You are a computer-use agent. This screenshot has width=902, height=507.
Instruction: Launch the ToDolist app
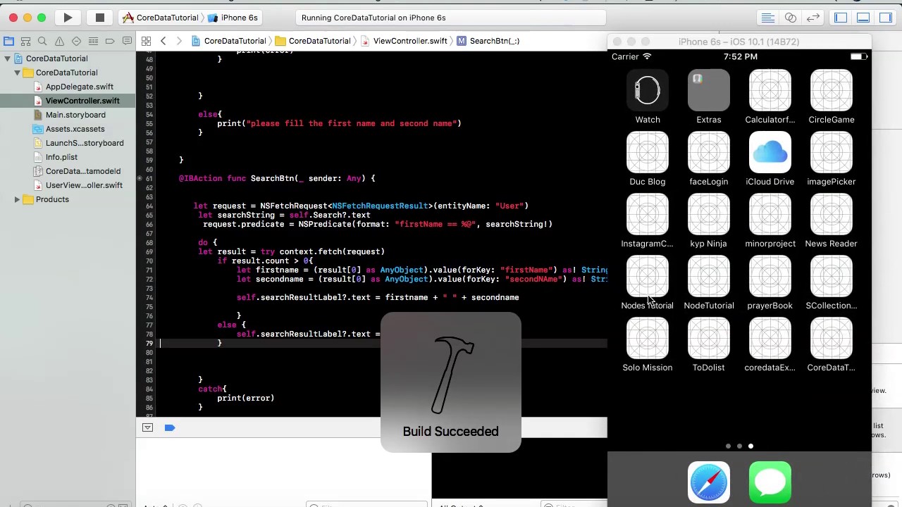[x=709, y=338]
